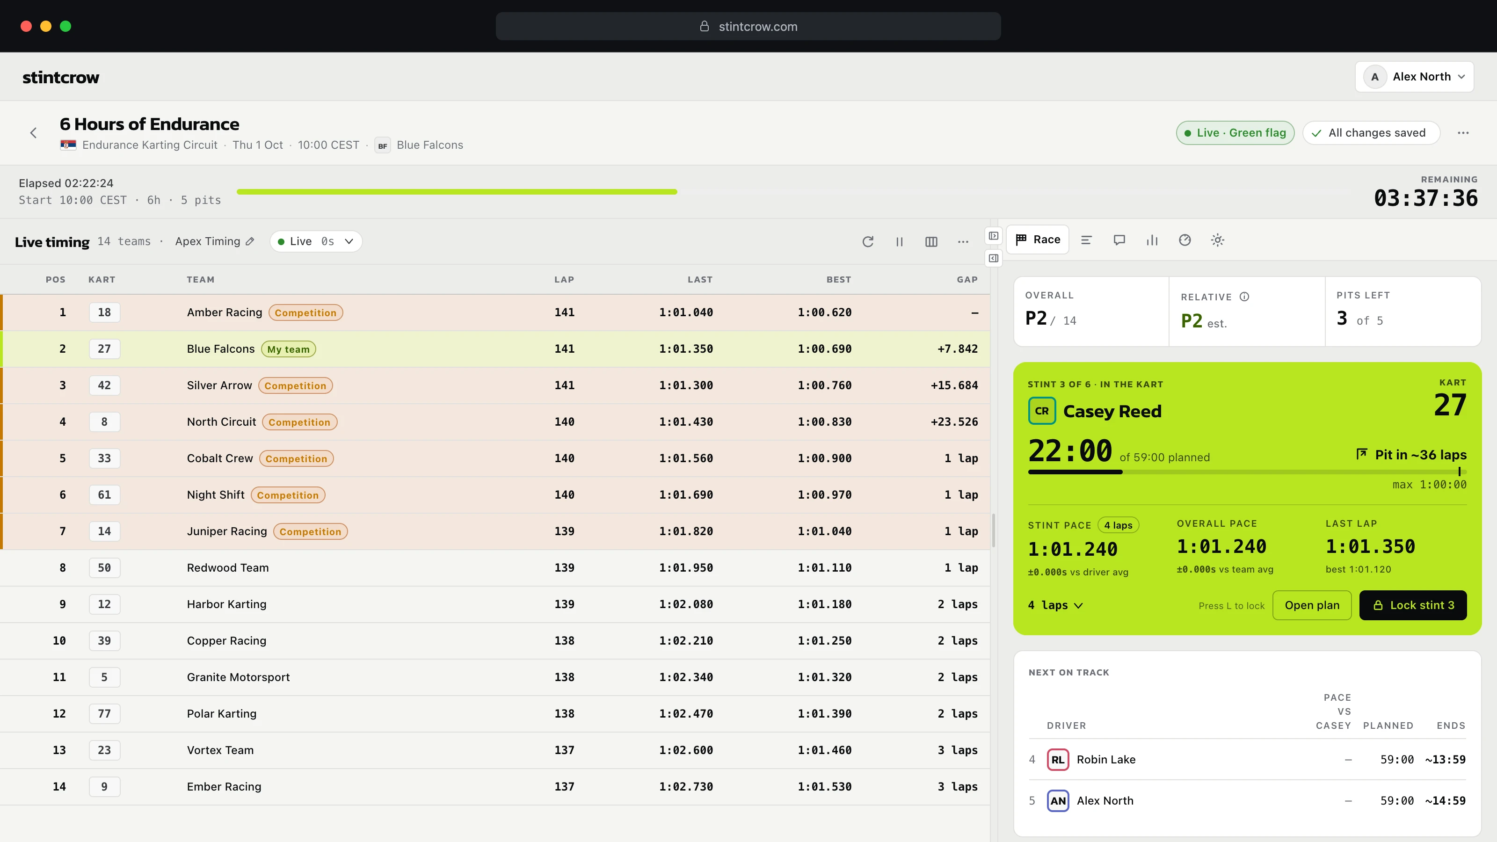
Task: Refresh the live timing table
Action: pos(868,242)
